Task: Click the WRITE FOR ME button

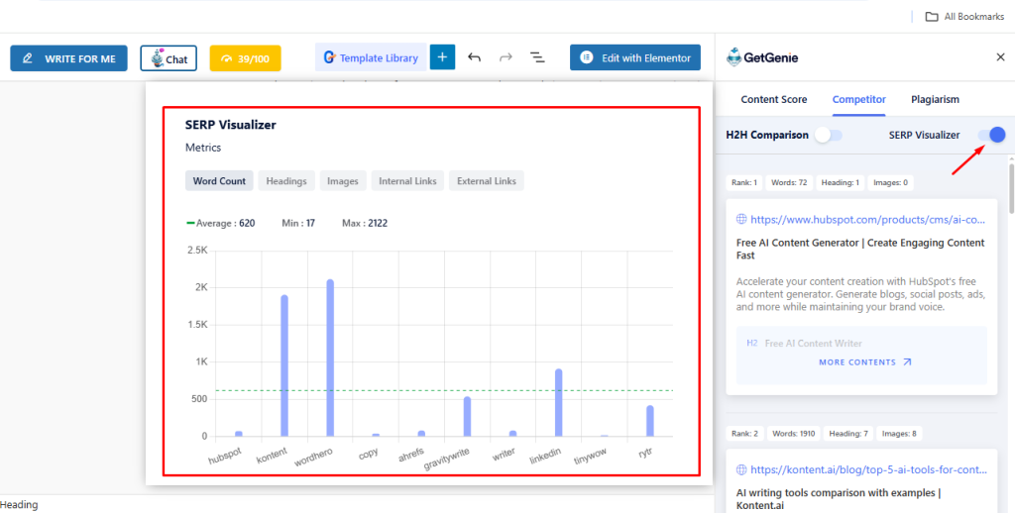Action: 68,58
